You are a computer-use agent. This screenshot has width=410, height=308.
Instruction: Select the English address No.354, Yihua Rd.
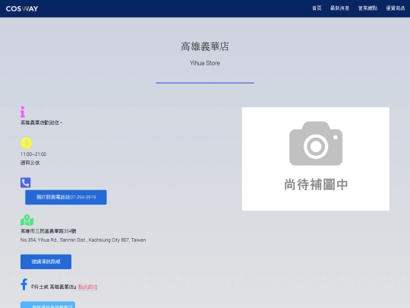click(84, 240)
